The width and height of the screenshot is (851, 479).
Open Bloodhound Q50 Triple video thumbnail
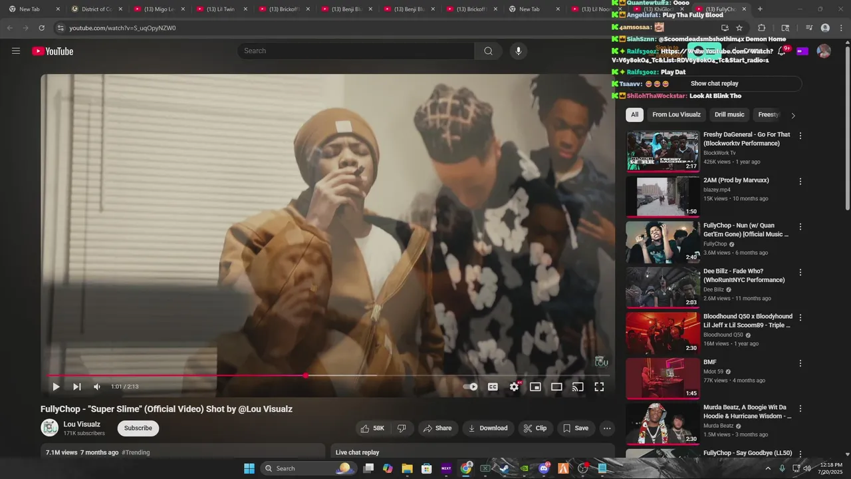(x=663, y=333)
